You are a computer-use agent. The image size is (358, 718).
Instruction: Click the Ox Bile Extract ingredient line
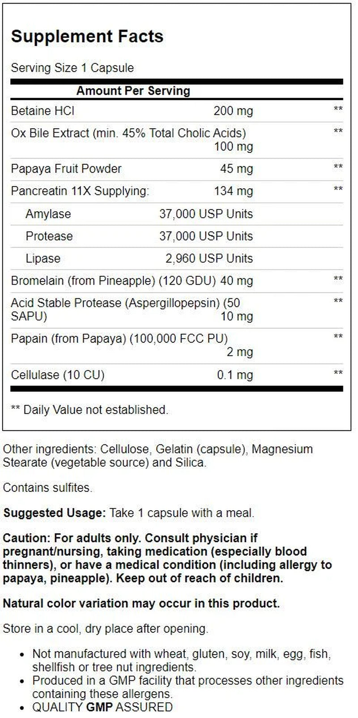tap(128, 133)
